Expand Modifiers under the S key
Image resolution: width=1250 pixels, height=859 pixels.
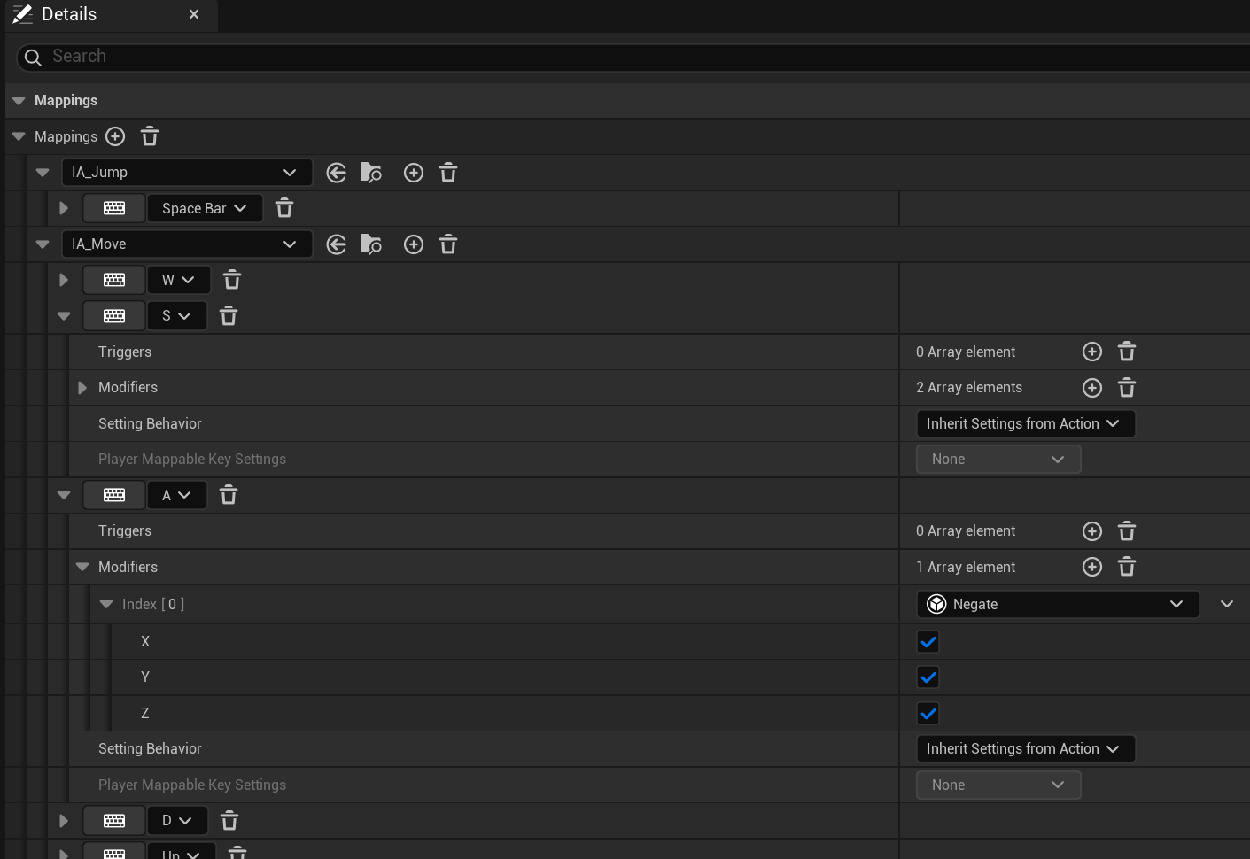(x=82, y=388)
